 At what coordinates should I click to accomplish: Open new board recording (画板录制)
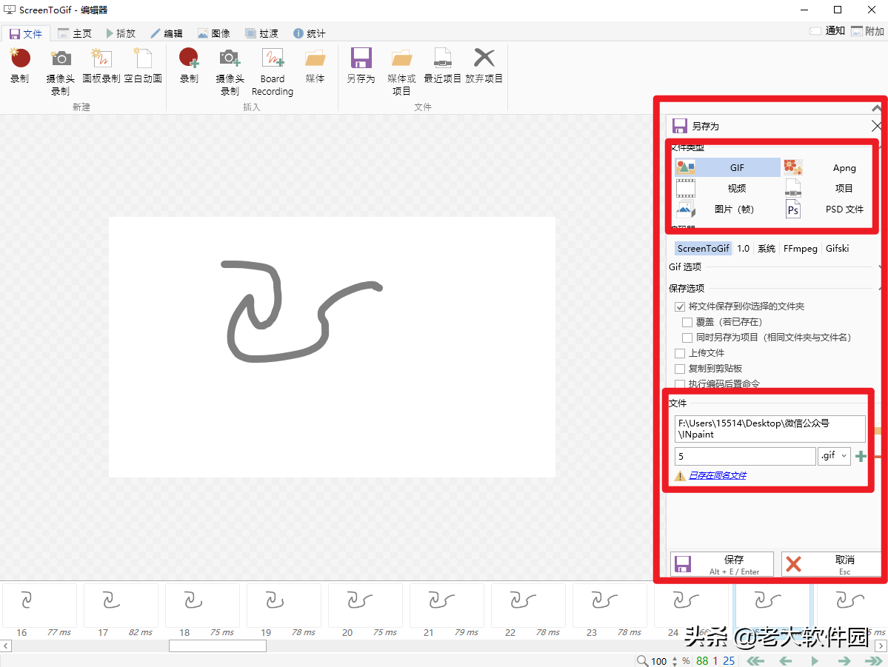(101, 66)
